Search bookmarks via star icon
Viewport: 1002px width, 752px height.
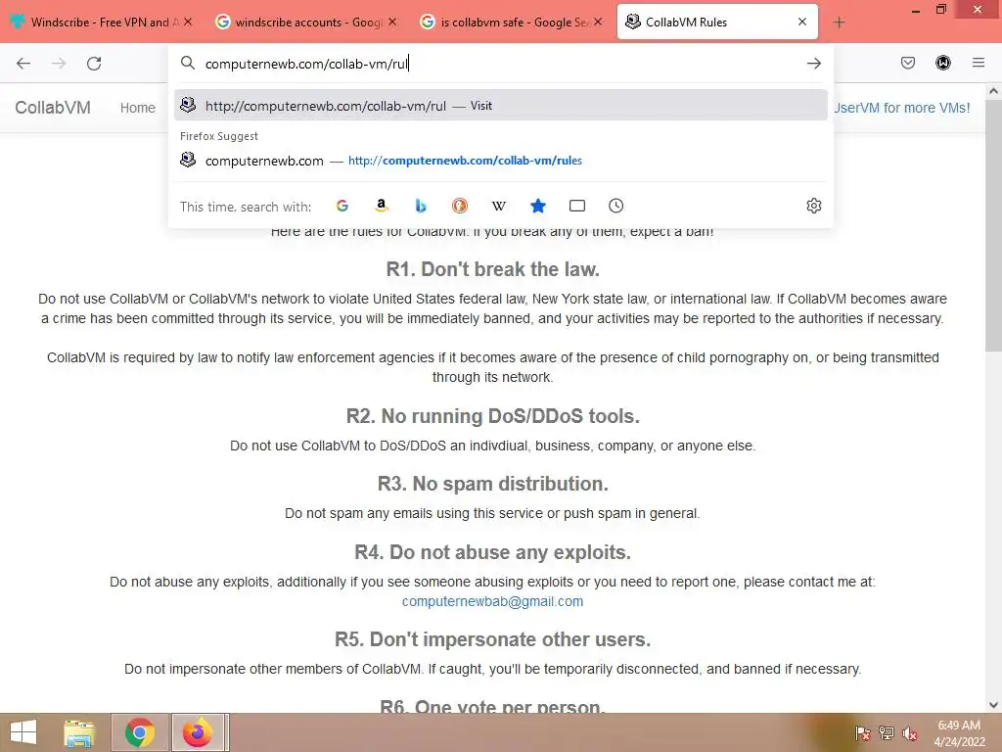click(x=538, y=206)
